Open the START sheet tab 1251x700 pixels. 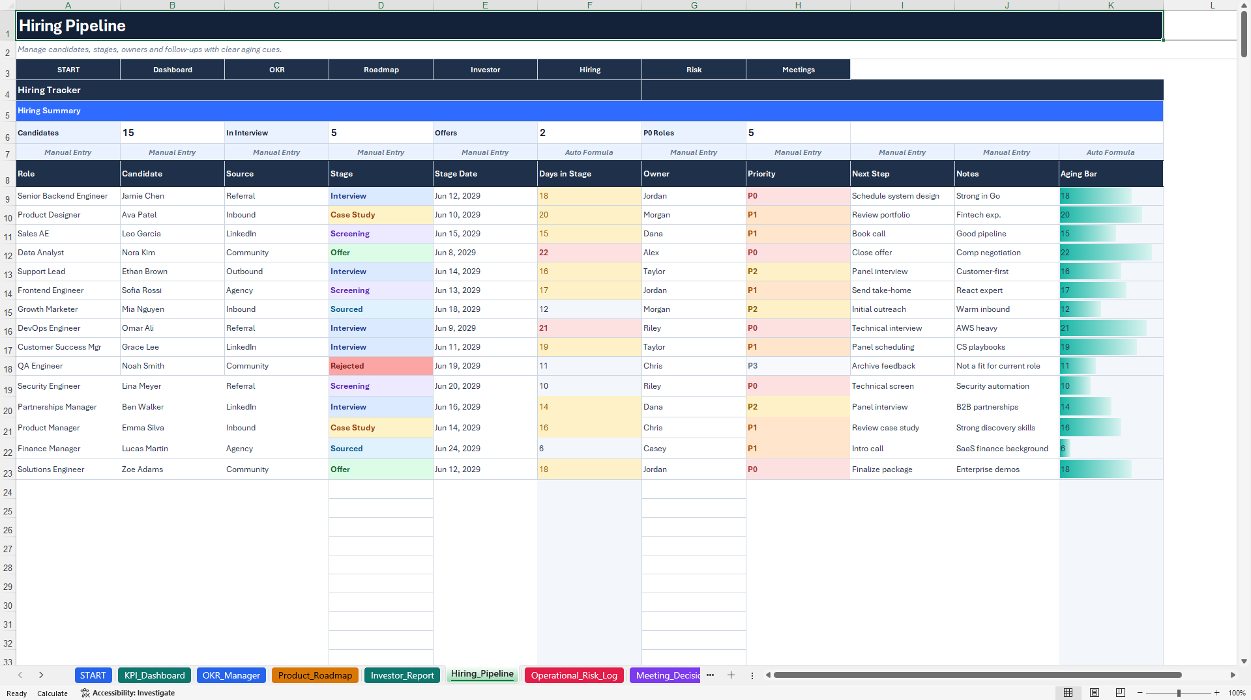click(x=93, y=675)
